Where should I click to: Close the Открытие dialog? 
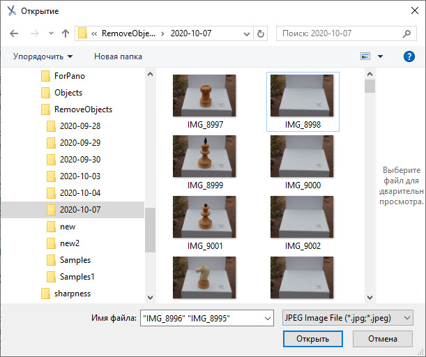415,11
